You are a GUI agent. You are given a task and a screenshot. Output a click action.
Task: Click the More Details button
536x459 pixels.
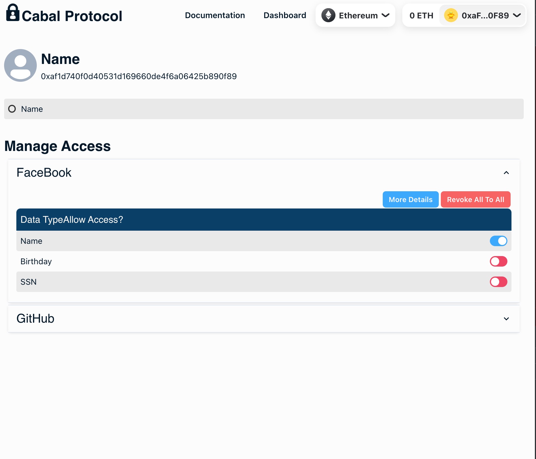pyautogui.click(x=410, y=199)
